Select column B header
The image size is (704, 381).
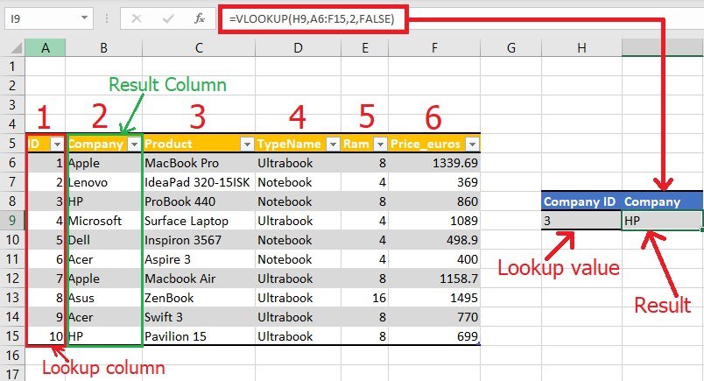(x=103, y=47)
